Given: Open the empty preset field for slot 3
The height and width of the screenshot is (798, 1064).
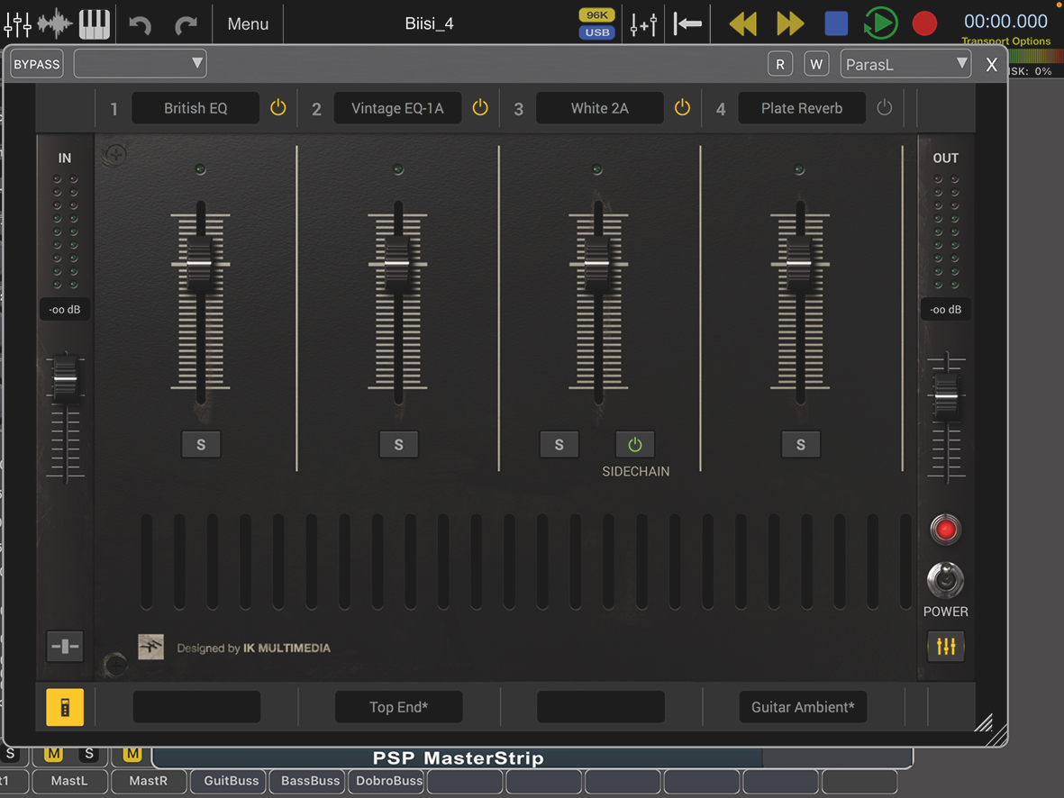Looking at the screenshot, I should pos(601,707).
